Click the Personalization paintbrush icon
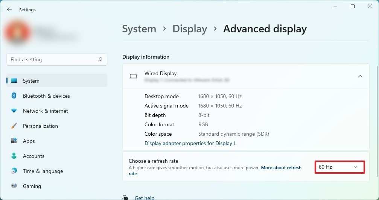This screenshot has height=200, width=379. pyautogui.click(x=14, y=126)
